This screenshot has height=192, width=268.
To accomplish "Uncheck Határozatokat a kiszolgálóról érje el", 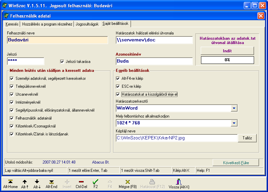I will point(118,94).
